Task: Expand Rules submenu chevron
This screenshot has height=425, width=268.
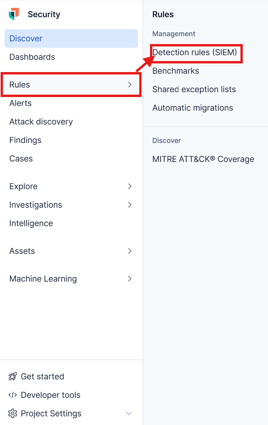Action: pos(130,85)
